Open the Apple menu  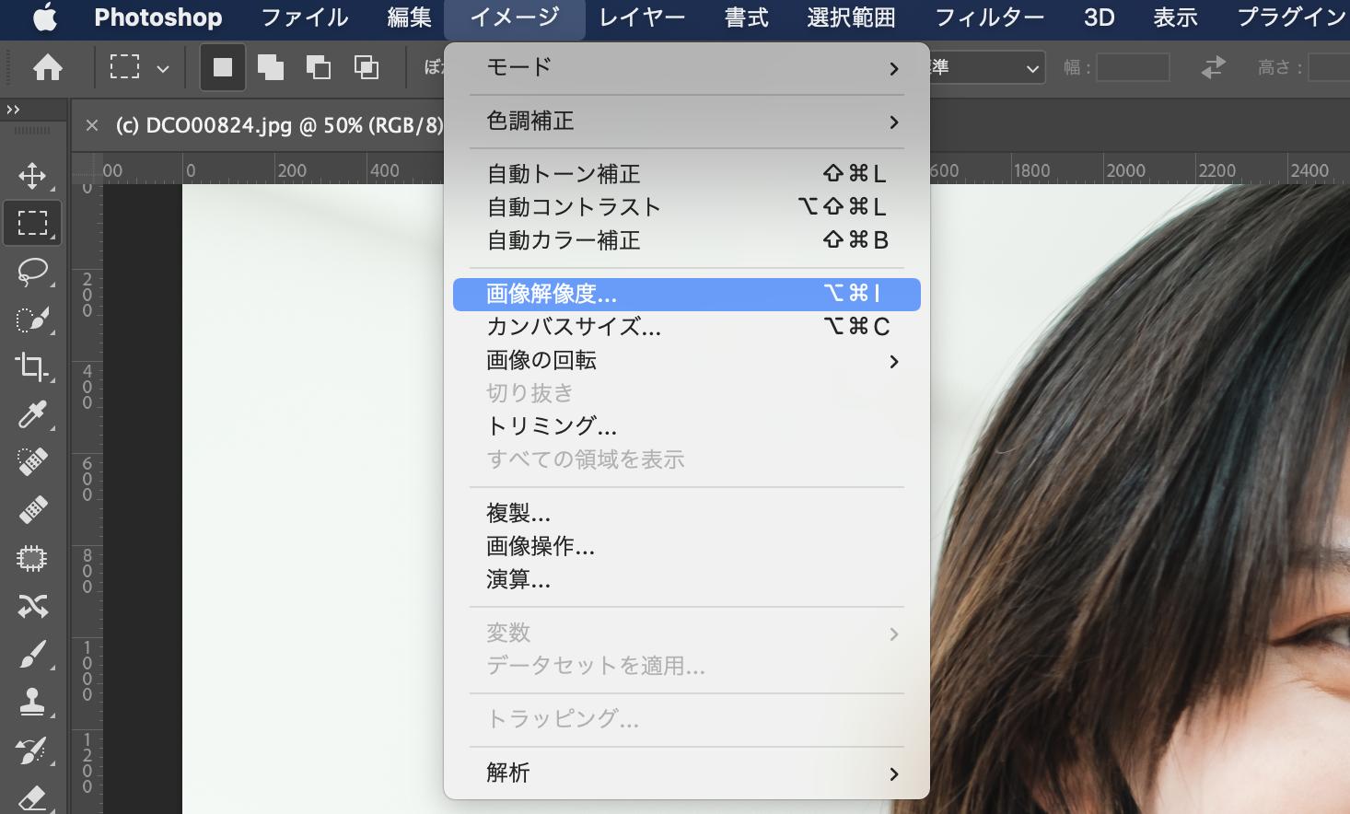click(44, 17)
